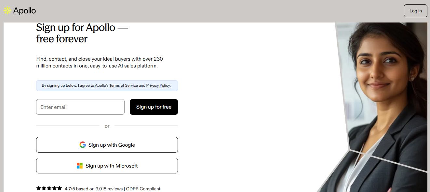Image resolution: width=430 pixels, height=192 pixels.
Task: Open the Log in page
Action: point(415,11)
